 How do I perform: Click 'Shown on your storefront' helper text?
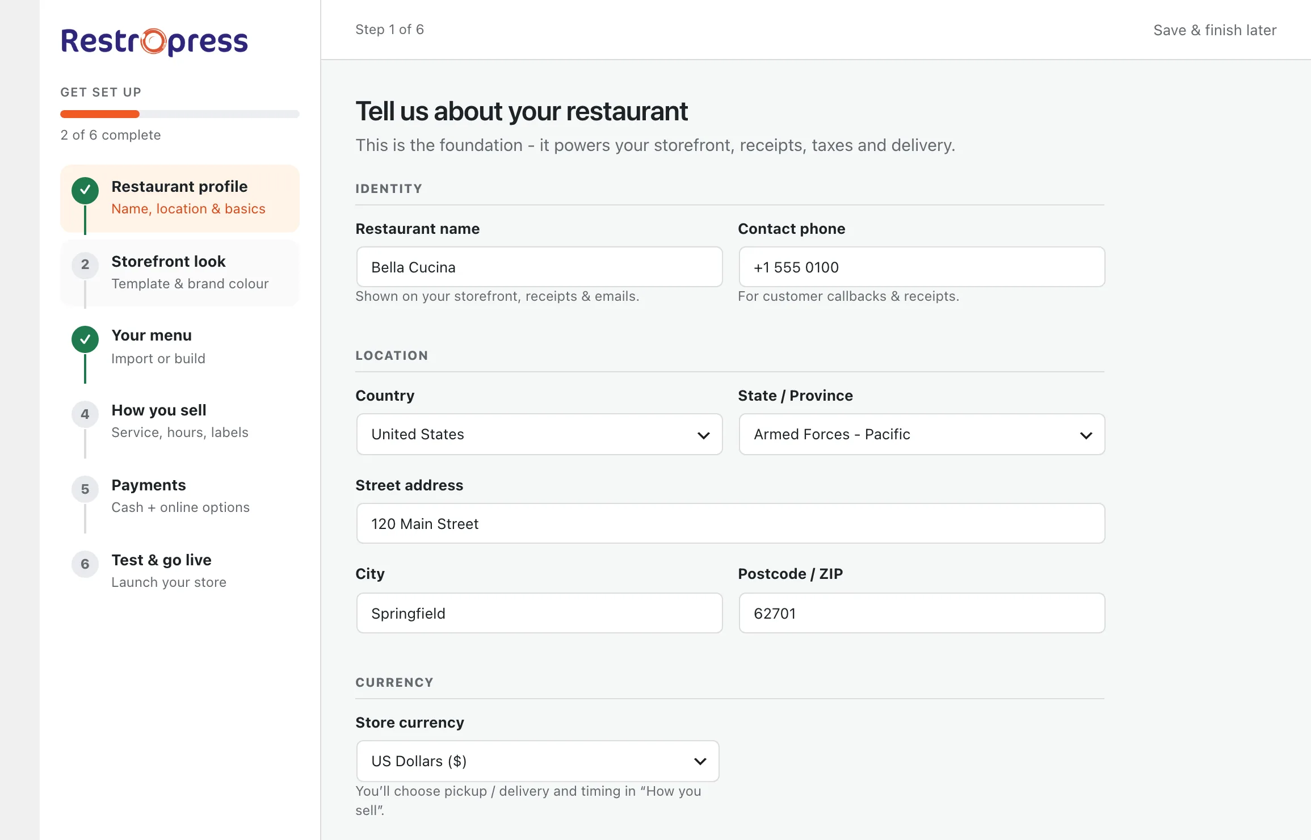coord(497,296)
